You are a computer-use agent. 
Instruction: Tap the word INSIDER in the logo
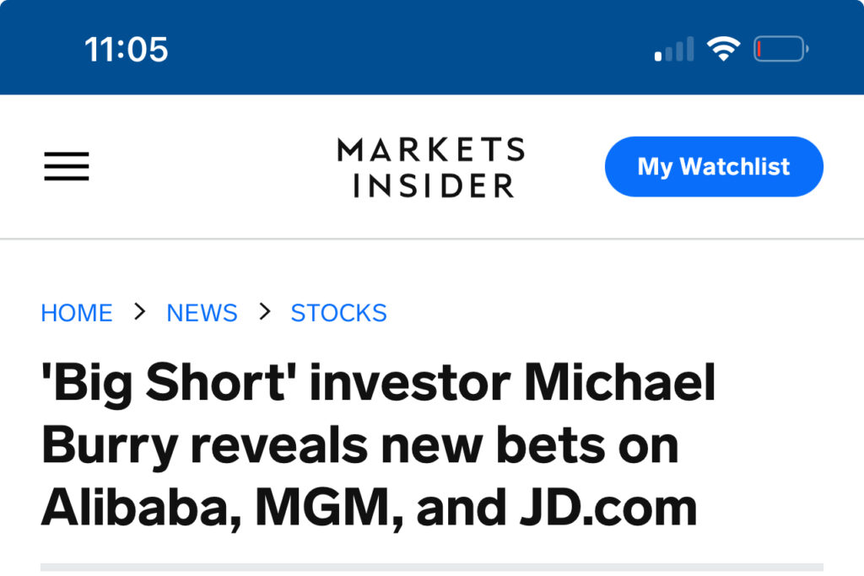[434, 185]
